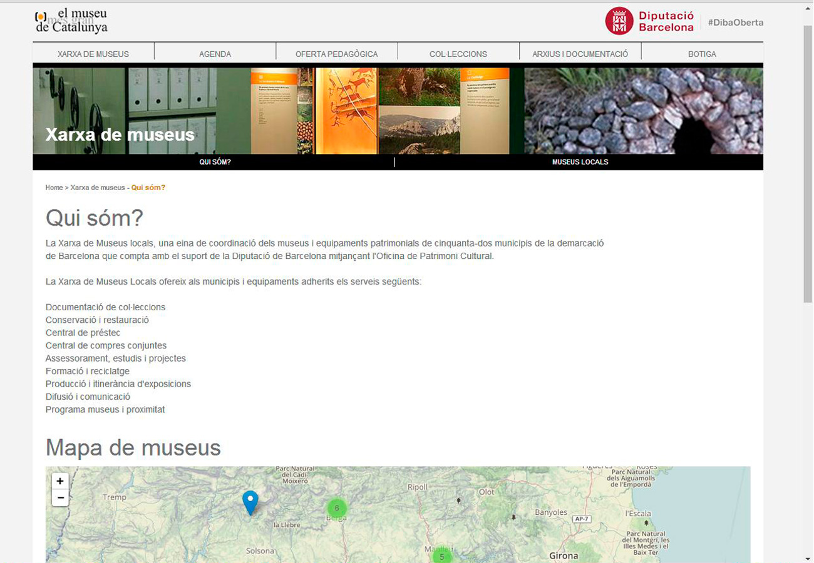Click the Xarxa de museus banner image
Image resolution: width=814 pixels, height=563 pixels.
click(x=398, y=111)
